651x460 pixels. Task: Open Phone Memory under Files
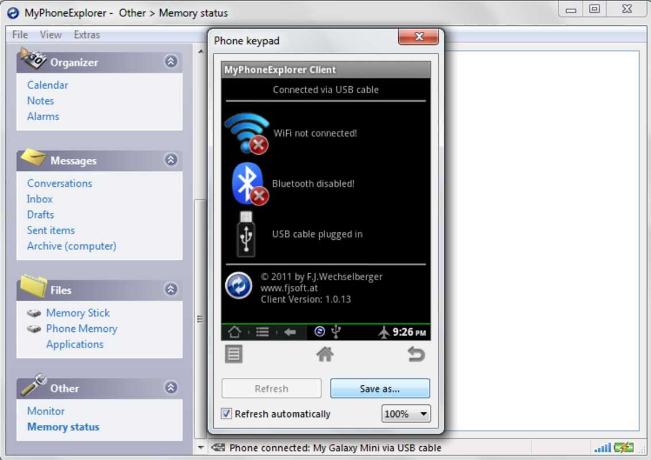point(82,328)
